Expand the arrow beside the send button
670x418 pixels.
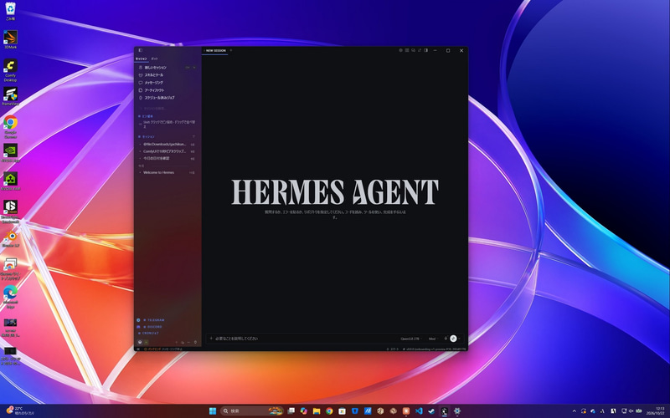[459, 339]
